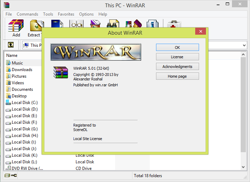Click the CD Drive type cell
This screenshot has width=250, height=182.
pos(84,168)
